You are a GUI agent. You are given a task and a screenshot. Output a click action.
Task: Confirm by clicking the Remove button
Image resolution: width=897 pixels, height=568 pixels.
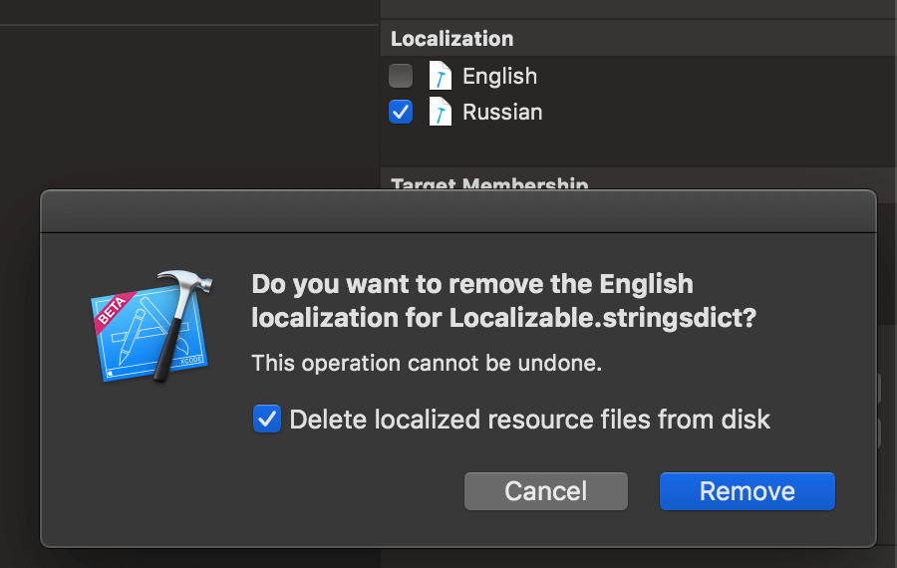747,491
